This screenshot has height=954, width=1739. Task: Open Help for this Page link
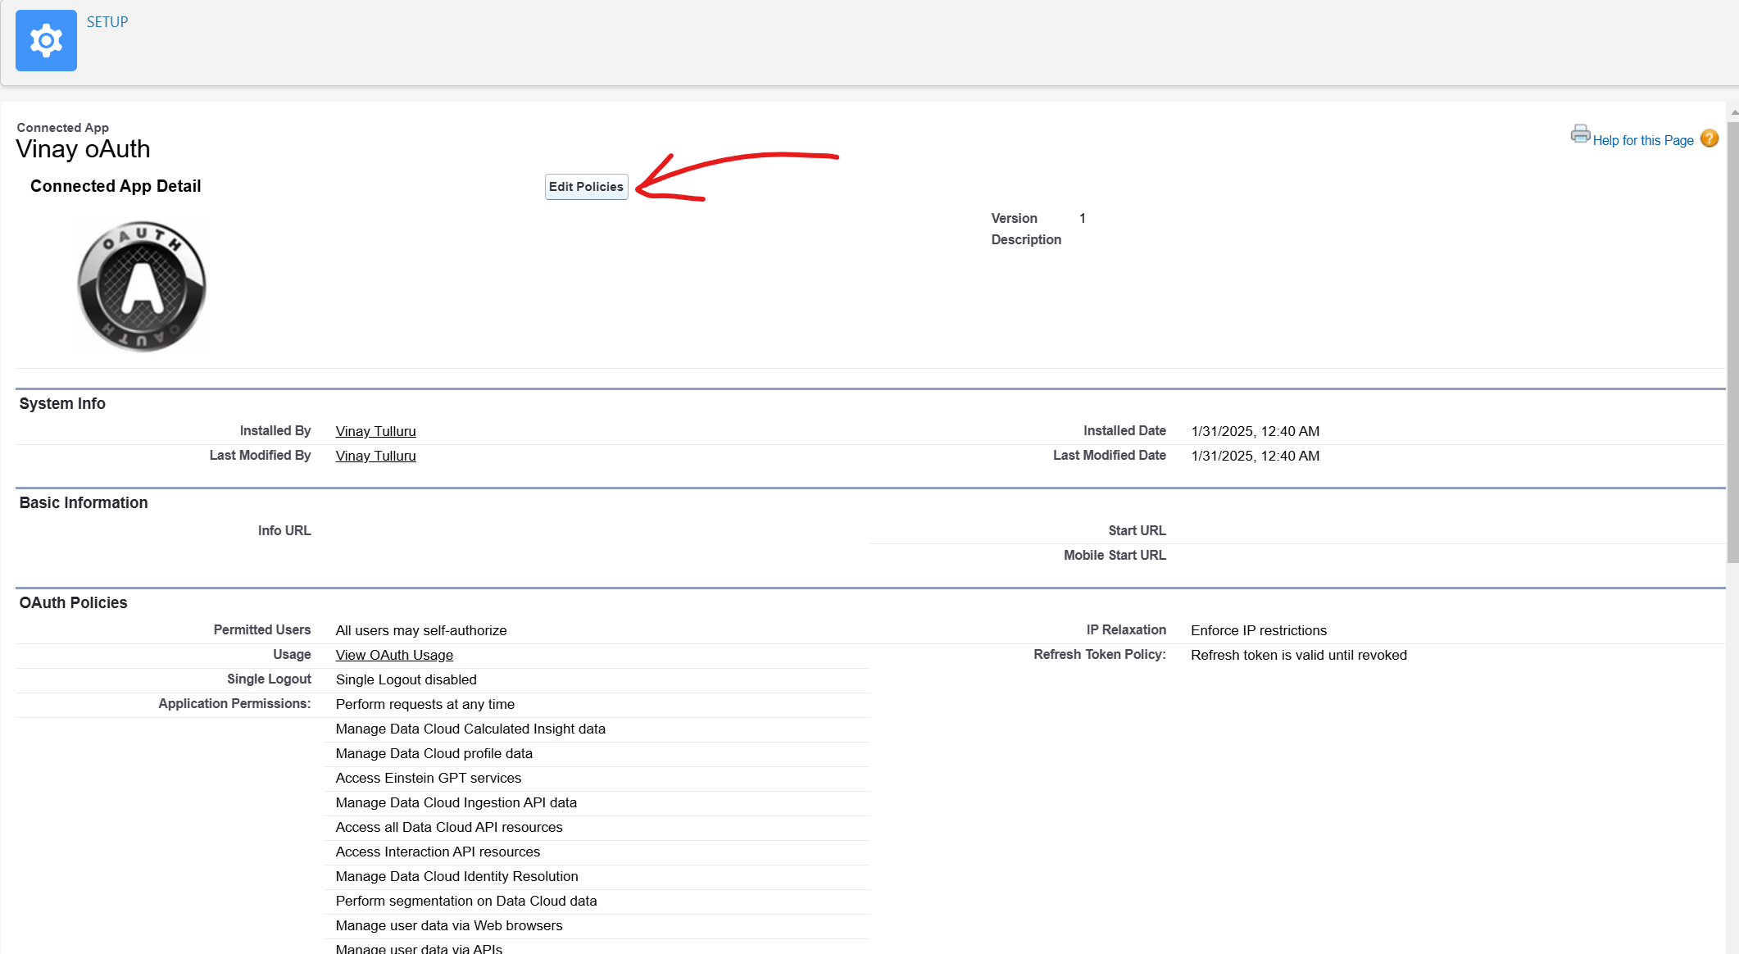(x=1643, y=140)
